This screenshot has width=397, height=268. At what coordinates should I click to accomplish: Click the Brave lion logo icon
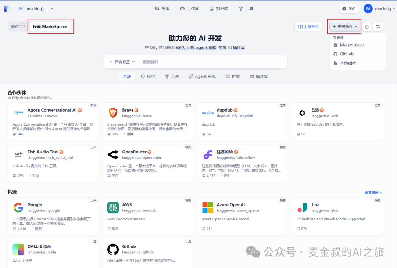pos(113,112)
